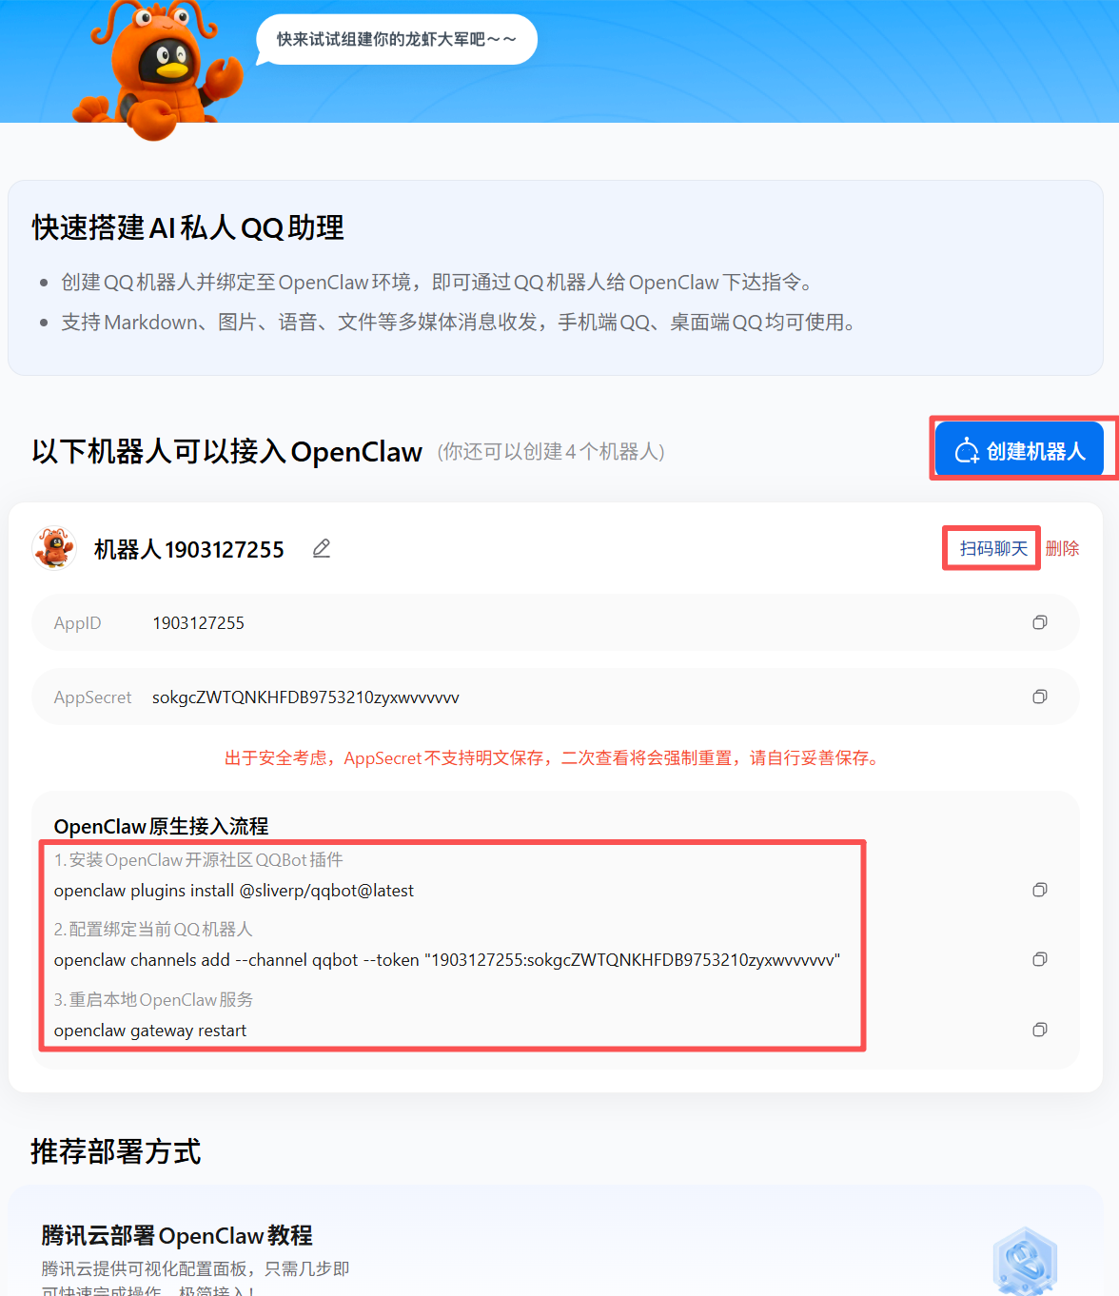Copy the channels add token command

1039,959
